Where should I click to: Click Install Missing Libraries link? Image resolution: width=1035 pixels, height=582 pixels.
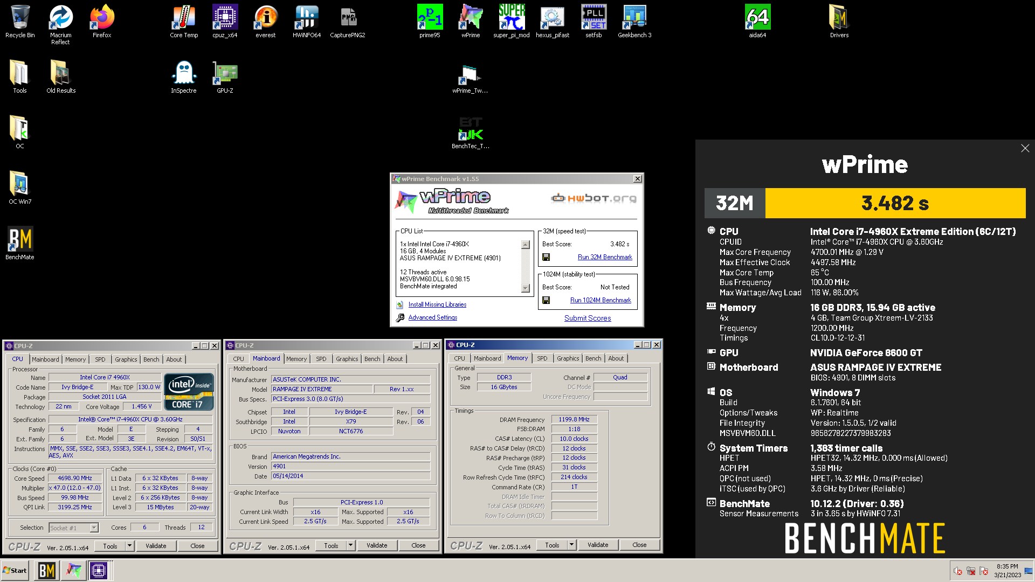coord(437,304)
